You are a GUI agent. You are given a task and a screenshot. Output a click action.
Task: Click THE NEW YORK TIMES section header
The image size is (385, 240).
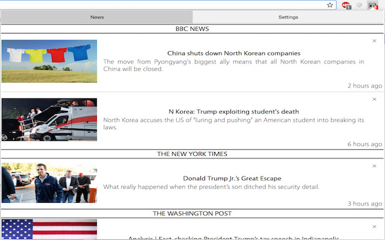[192, 154]
